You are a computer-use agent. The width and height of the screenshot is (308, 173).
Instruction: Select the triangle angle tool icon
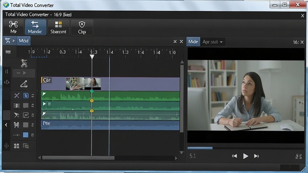[24, 84]
